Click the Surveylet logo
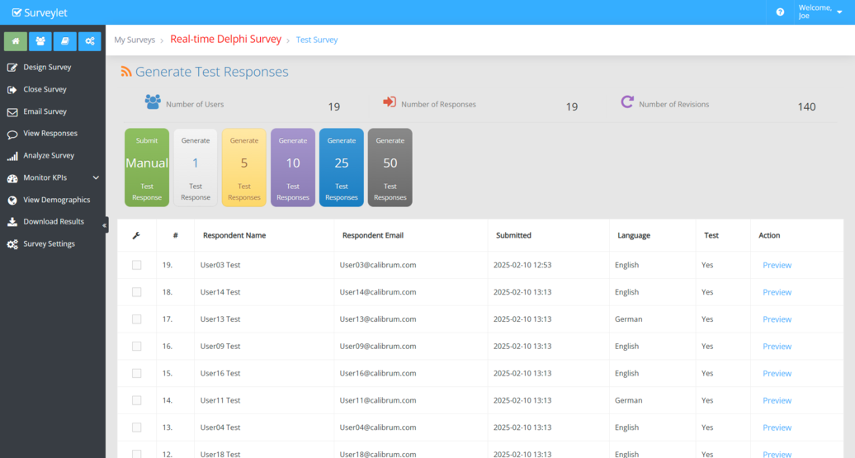The height and width of the screenshot is (458, 855). (41, 12)
